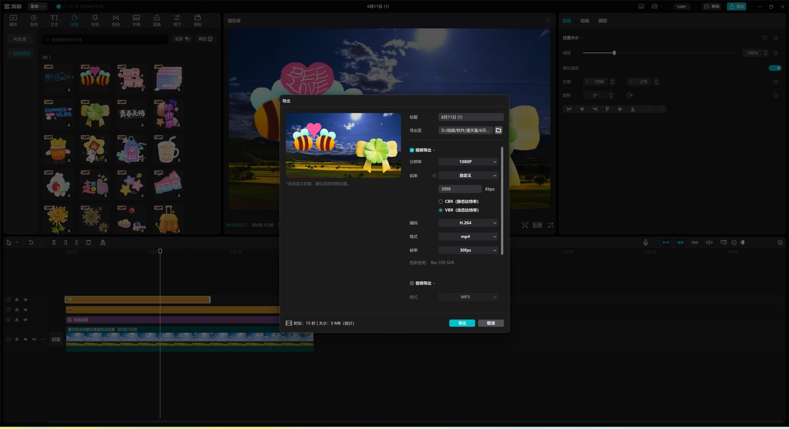
Task: Click the AI生成 button
Action: click(20, 39)
